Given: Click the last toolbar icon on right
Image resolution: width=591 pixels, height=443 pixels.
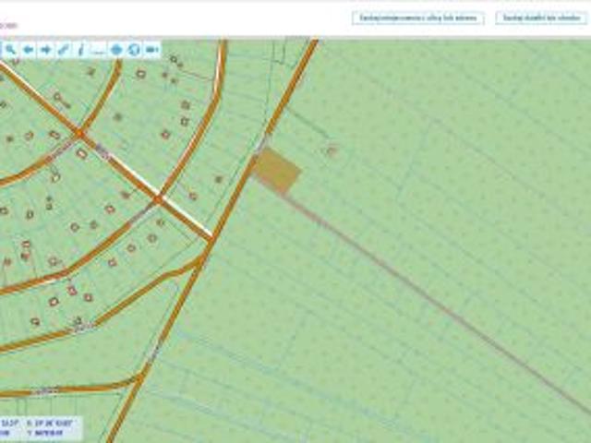Looking at the screenshot, I should coord(151,50).
